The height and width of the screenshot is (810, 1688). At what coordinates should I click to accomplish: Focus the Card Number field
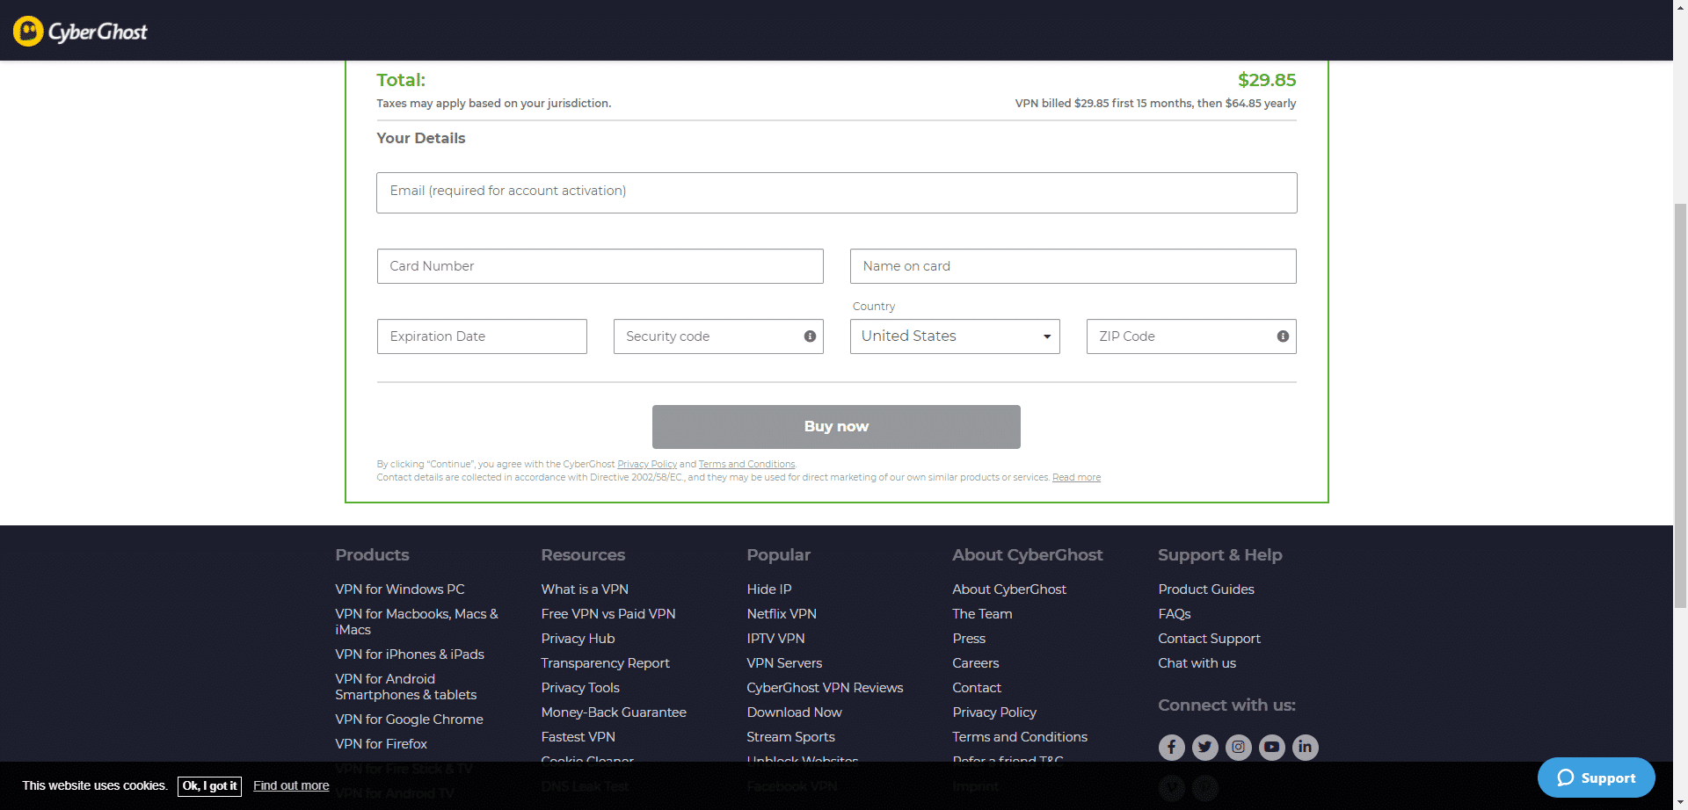(x=600, y=266)
